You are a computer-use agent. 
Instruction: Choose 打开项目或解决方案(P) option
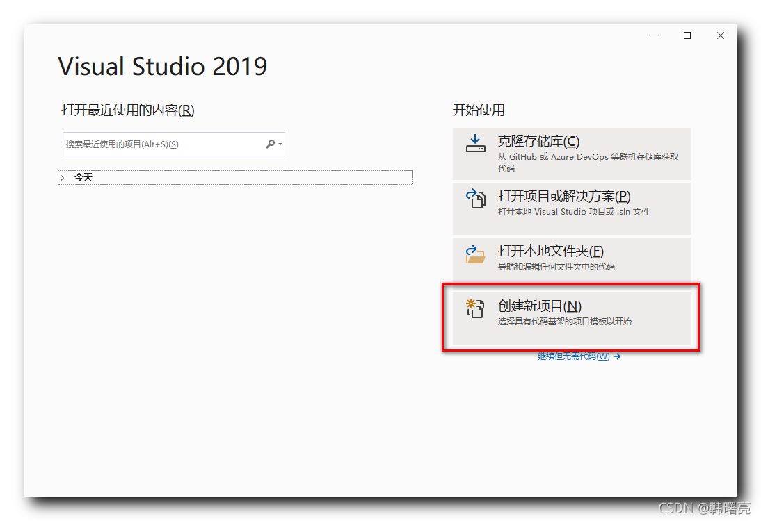(572, 208)
